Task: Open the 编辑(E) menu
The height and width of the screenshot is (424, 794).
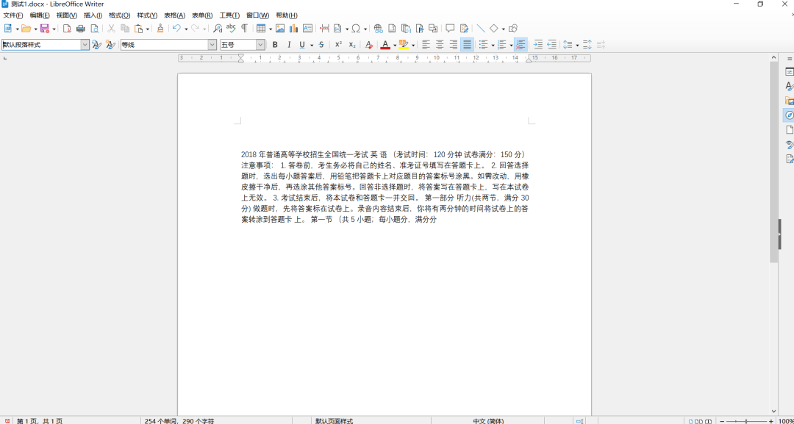Action: click(x=40, y=15)
